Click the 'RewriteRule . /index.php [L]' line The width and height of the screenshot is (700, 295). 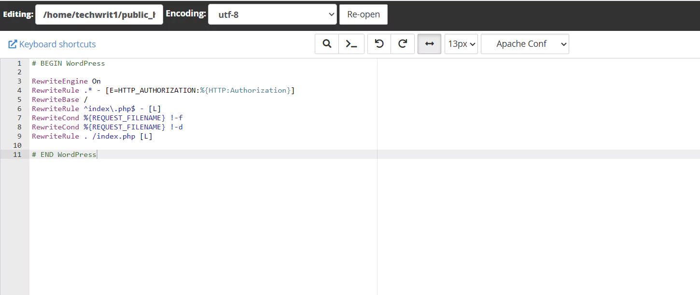point(92,136)
